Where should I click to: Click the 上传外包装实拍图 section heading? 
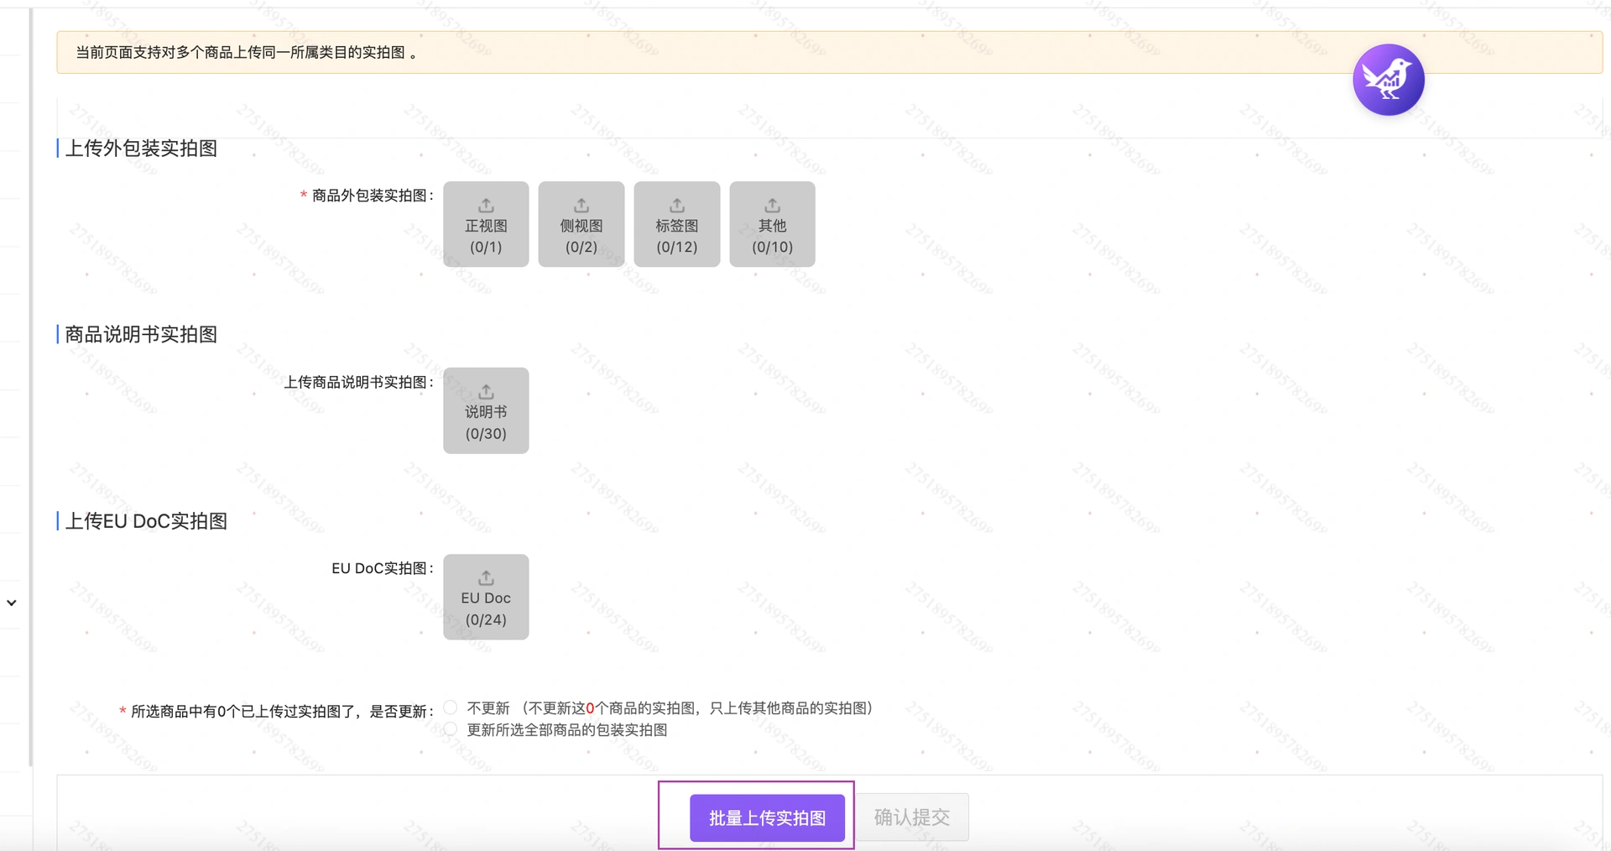coord(141,149)
